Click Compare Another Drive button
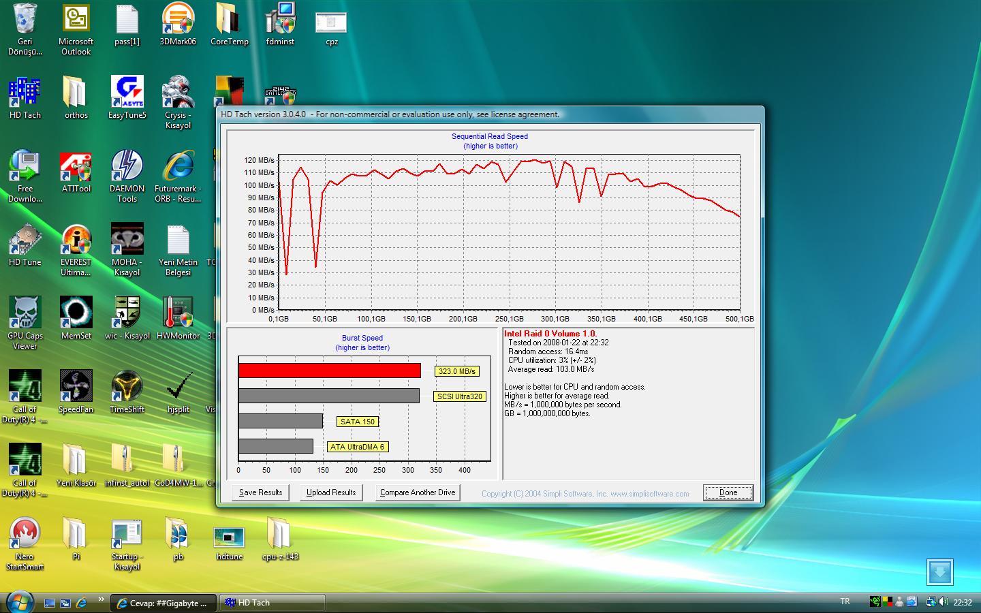 coord(418,492)
